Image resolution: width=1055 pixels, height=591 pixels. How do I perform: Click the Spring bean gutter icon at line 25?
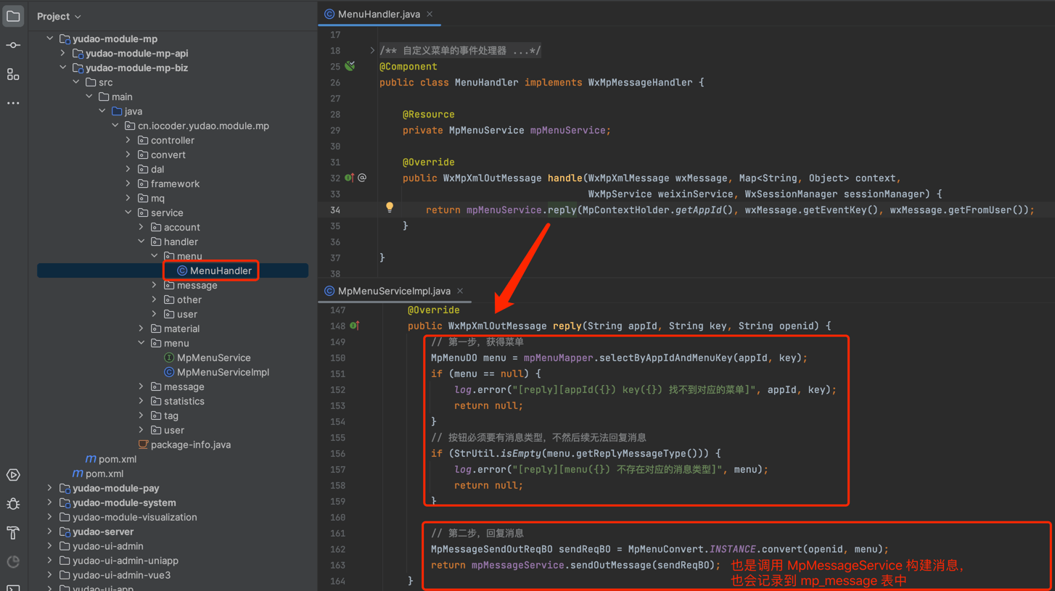(350, 66)
